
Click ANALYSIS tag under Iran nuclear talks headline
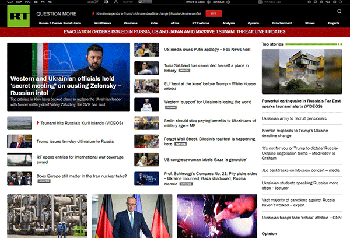click(x=44, y=181)
